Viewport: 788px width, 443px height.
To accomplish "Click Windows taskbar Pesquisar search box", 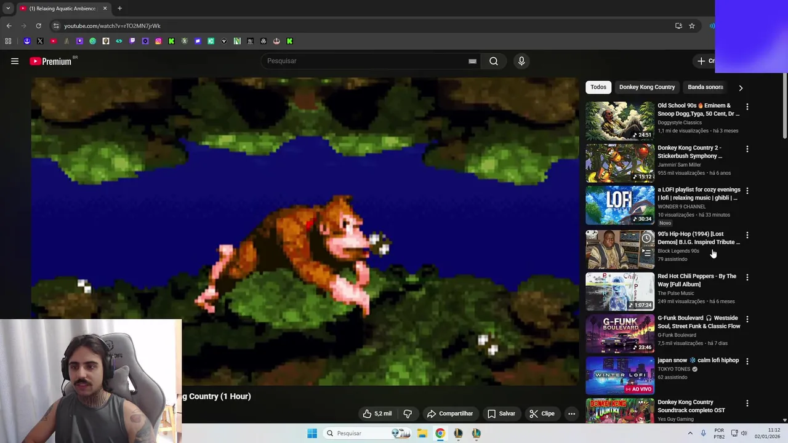I will click(368, 433).
